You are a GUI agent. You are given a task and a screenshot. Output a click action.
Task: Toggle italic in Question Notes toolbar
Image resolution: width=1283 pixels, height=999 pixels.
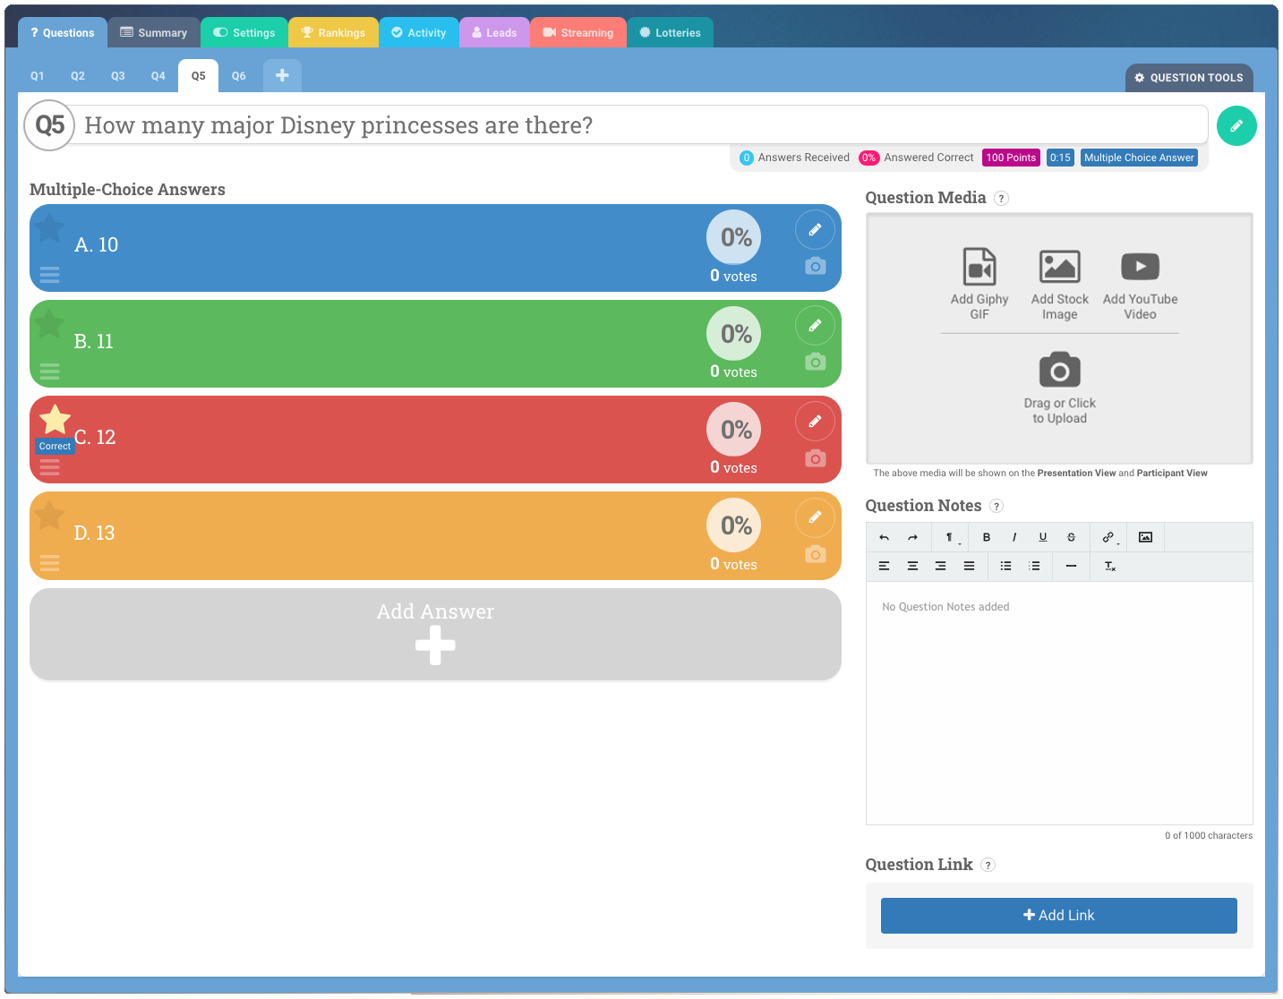click(1014, 537)
